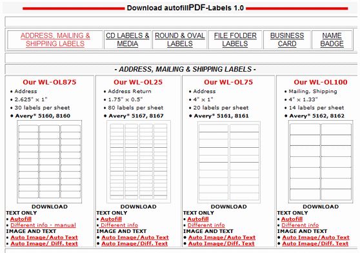Open 'Auto Image/ Diff. text' for WL-OL875

(x=44, y=243)
